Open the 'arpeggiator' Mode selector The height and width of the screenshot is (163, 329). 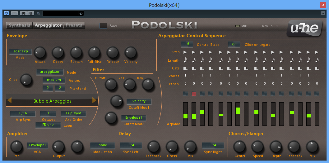tap(50, 72)
